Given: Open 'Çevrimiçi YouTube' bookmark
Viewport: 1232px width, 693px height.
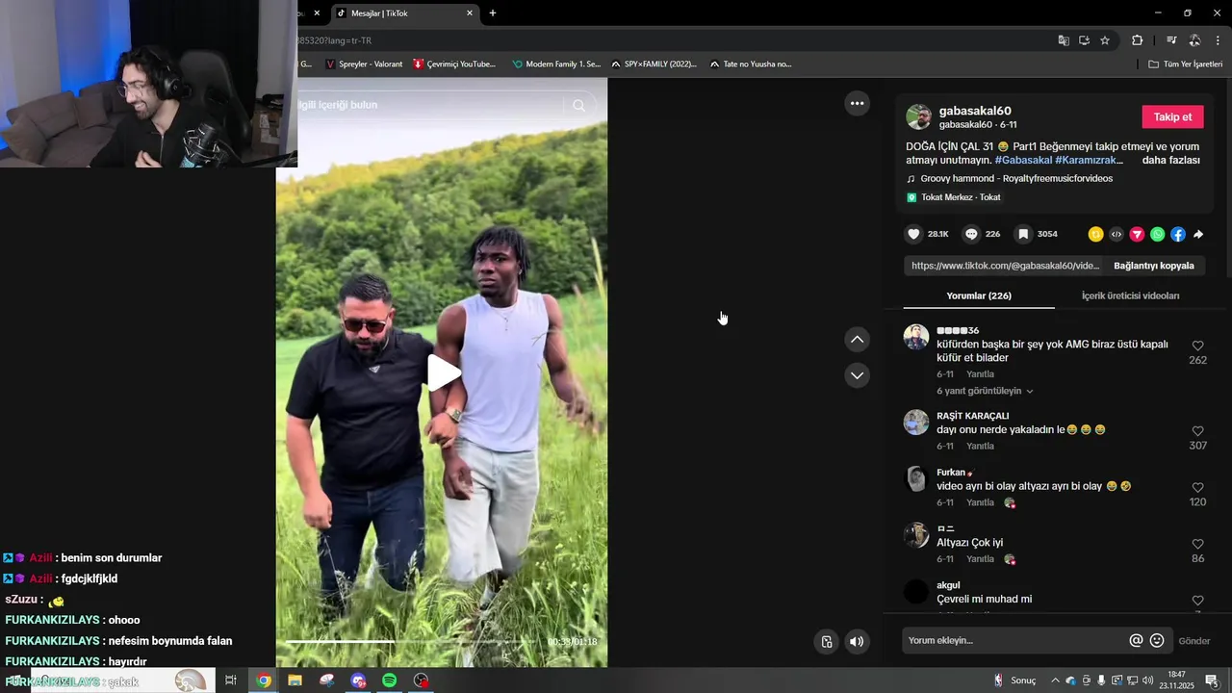Looking at the screenshot, I should coord(454,64).
